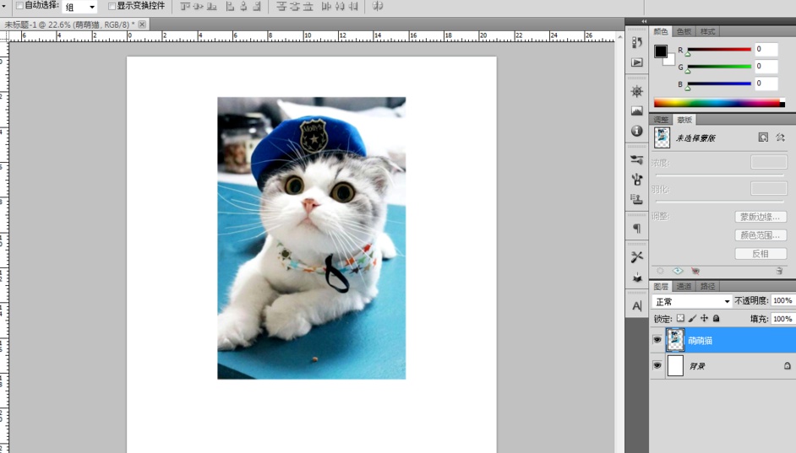Enable the 自动选择 checkbox

pyautogui.click(x=19, y=6)
